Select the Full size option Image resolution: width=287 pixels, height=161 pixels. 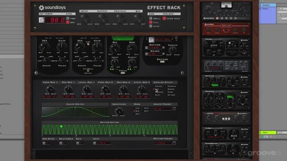(x=151, y=22)
